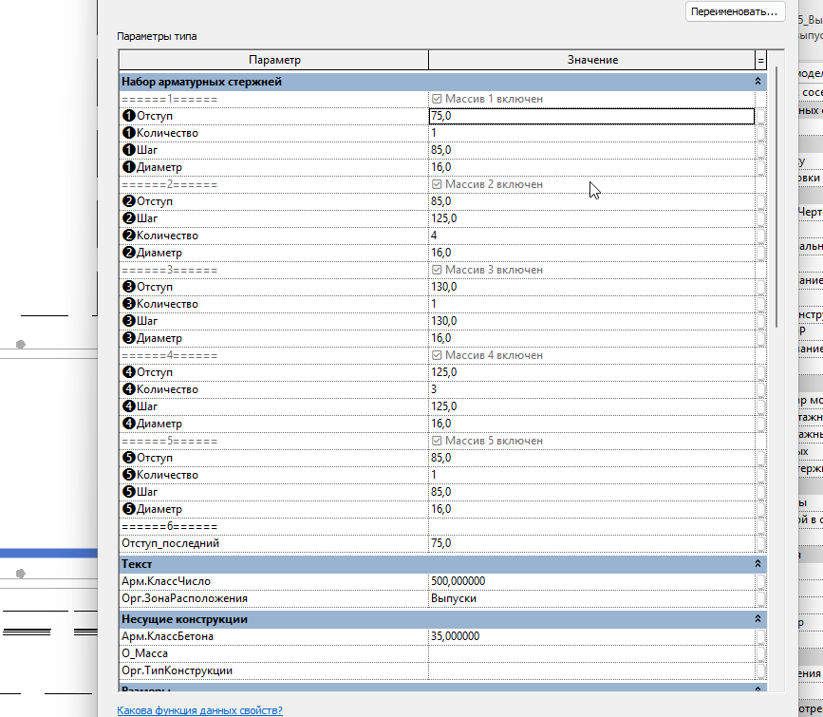Image resolution: width=823 pixels, height=717 pixels.
Task: Edit array 3 Шаг value 130,0
Action: [x=591, y=321]
